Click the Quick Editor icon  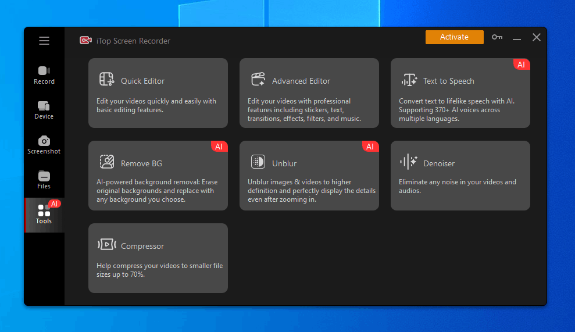107,79
